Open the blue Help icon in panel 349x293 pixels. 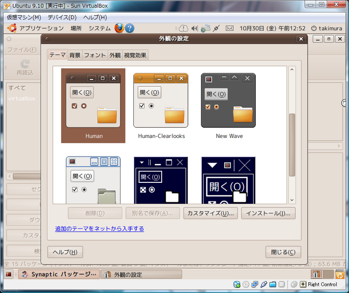(x=129, y=28)
